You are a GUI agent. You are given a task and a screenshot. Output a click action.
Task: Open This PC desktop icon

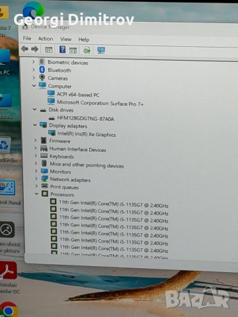click(5, 61)
